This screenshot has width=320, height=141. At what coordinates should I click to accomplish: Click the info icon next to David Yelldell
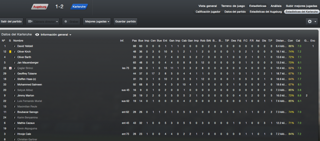[15, 46]
